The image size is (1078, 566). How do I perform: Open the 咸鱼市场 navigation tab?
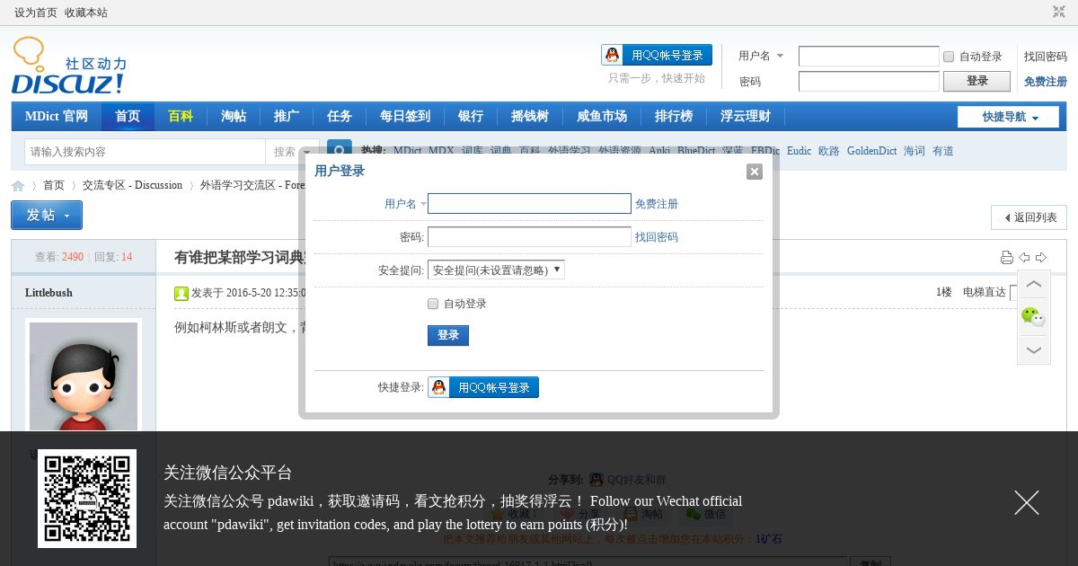pos(602,117)
